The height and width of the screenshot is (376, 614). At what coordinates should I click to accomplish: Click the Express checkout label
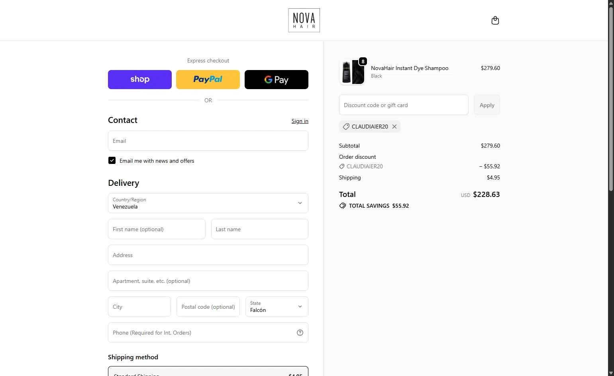click(x=208, y=60)
